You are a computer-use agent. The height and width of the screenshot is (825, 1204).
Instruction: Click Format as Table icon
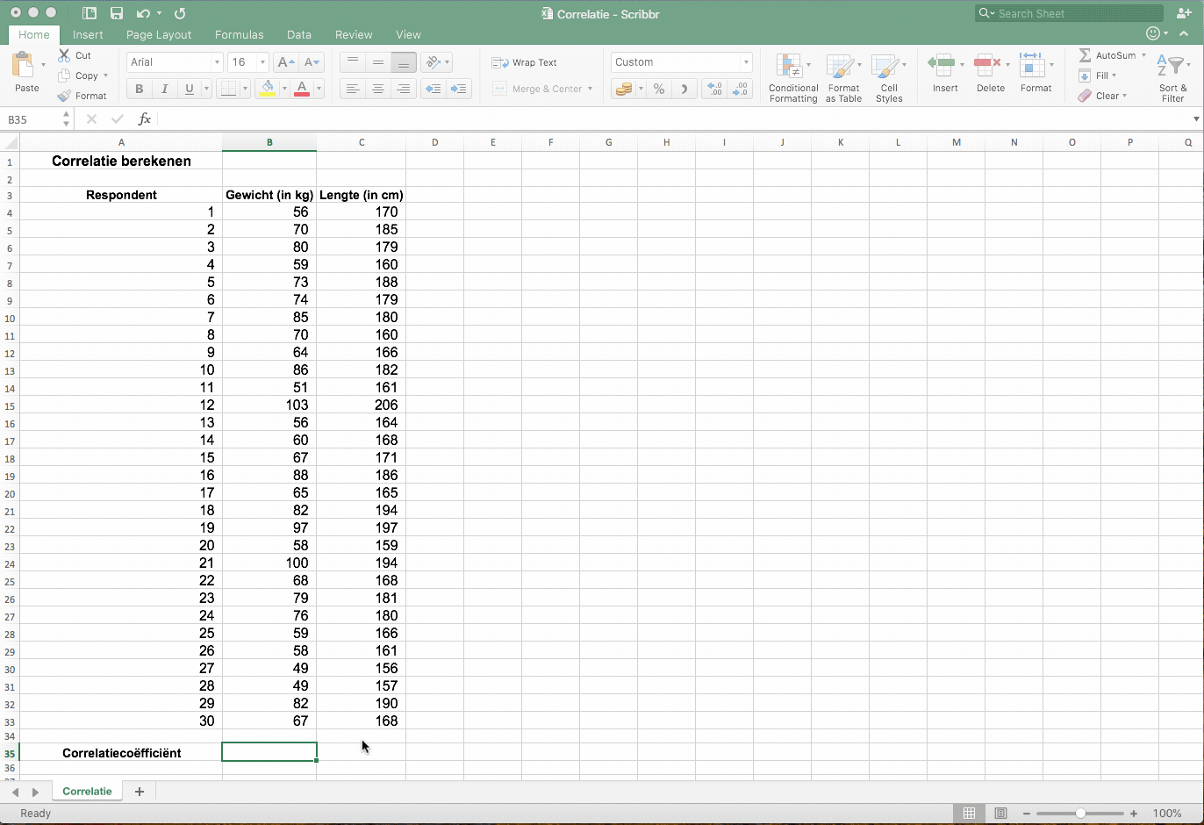[x=843, y=78]
